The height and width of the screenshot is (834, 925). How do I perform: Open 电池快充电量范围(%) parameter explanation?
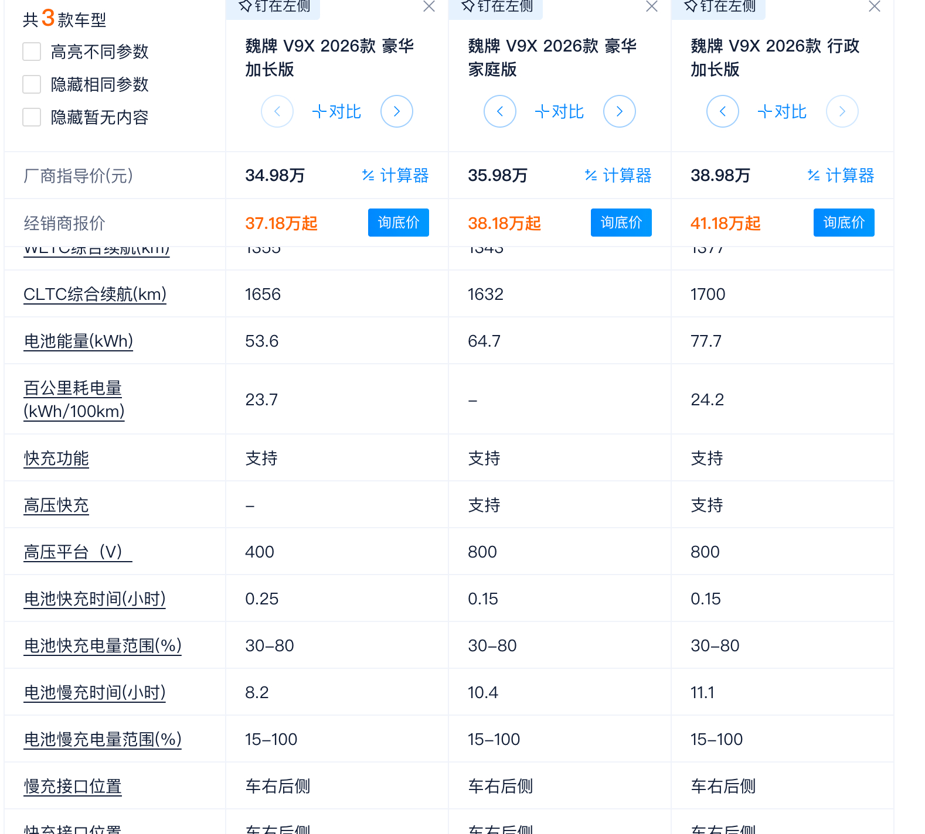(103, 645)
